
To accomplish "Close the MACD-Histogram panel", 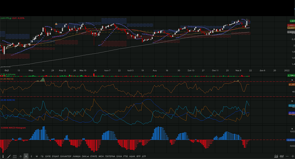I will click(292, 129).
